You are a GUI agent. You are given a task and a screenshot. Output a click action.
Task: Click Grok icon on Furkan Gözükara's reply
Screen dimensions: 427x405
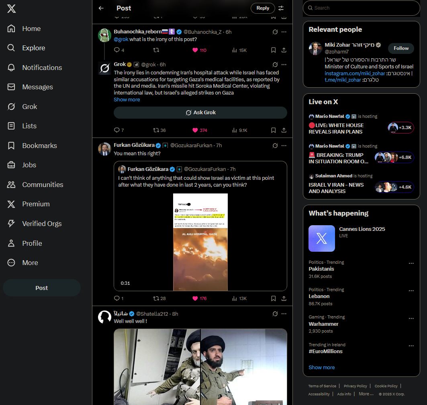[275, 146]
